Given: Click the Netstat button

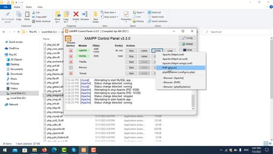Looking at the screenshot, I should (x=187, y=44).
